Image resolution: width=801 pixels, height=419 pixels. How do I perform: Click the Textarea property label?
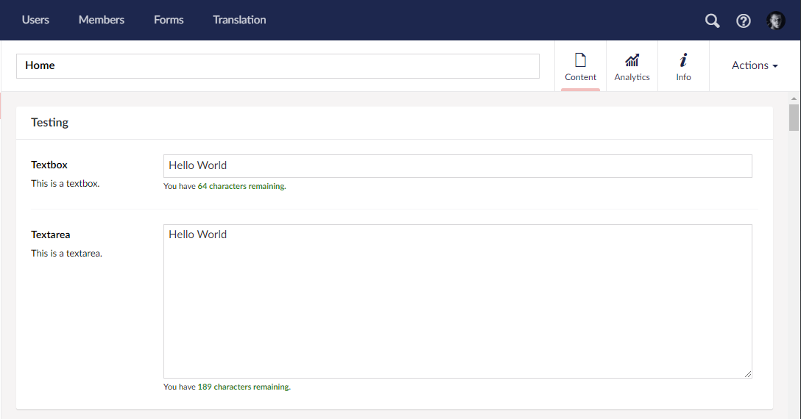[x=51, y=234]
